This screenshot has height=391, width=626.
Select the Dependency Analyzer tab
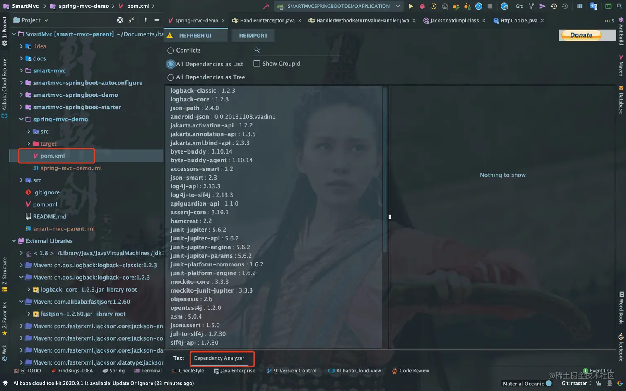coord(219,358)
